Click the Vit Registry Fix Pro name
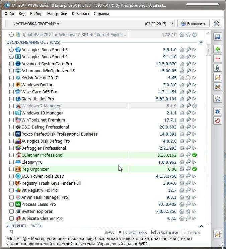Screen dimensions: 226x249 40,190
